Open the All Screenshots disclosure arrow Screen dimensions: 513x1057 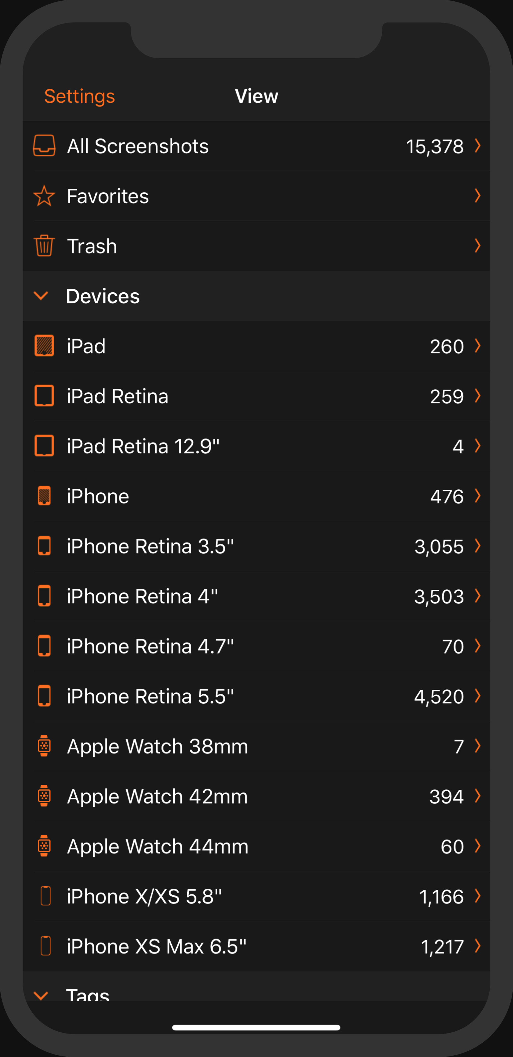[477, 146]
